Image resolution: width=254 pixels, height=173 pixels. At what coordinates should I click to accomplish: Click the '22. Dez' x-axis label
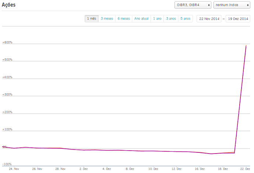246,169
